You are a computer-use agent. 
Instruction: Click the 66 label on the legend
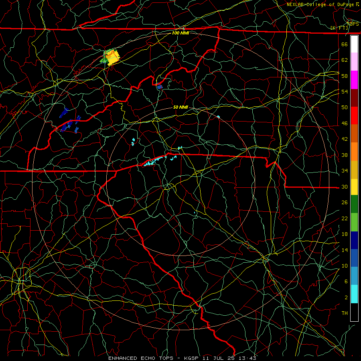click(345, 44)
